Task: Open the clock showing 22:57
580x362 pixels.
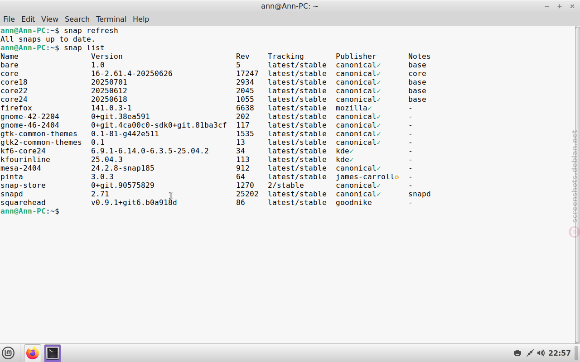Action: tap(560, 353)
